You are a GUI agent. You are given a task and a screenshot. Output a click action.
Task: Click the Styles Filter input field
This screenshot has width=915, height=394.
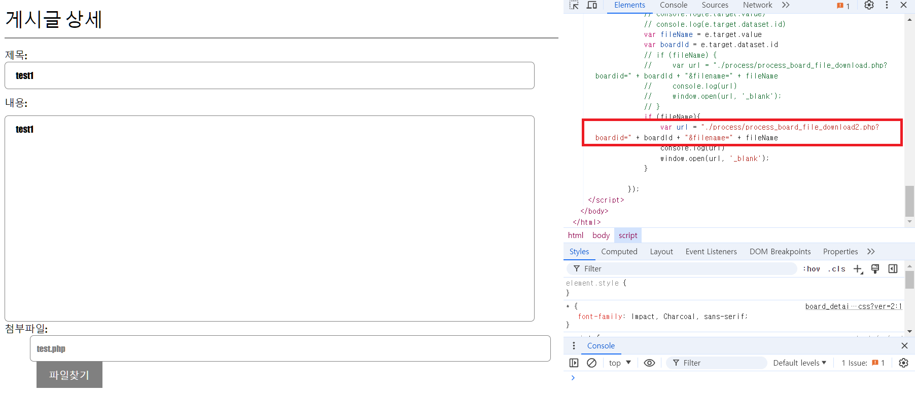point(682,269)
